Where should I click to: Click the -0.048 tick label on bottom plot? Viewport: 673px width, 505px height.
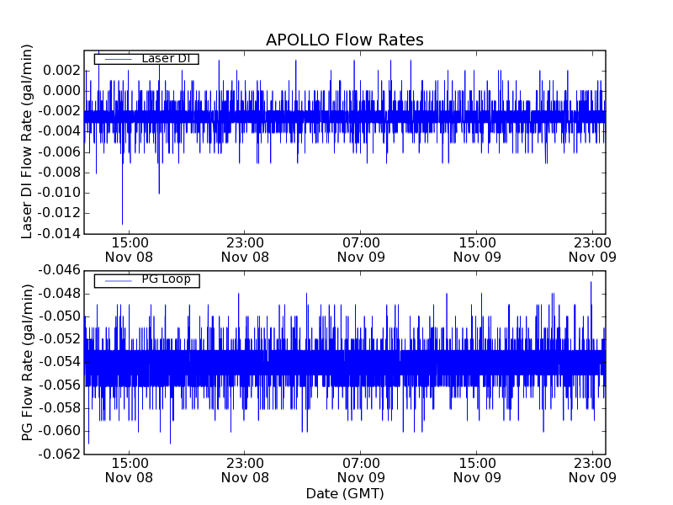[59, 294]
